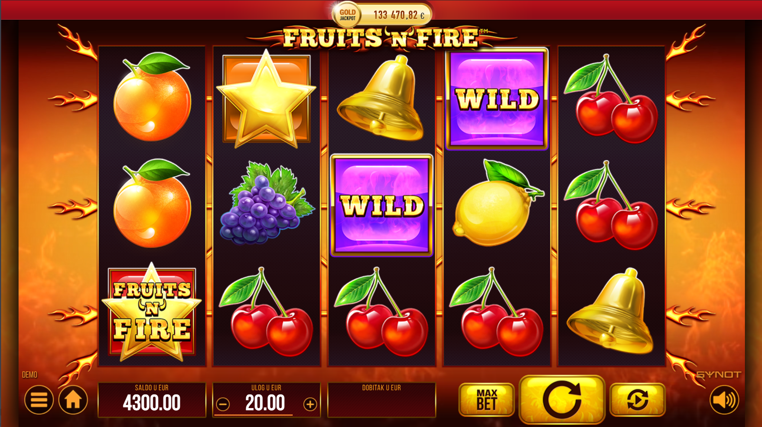Open the hamburger menu icon
The image size is (762, 427).
tap(39, 400)
